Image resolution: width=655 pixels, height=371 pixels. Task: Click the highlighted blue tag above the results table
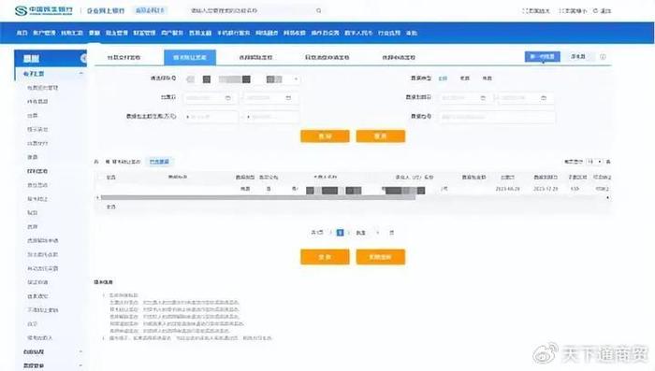point(159,162)
